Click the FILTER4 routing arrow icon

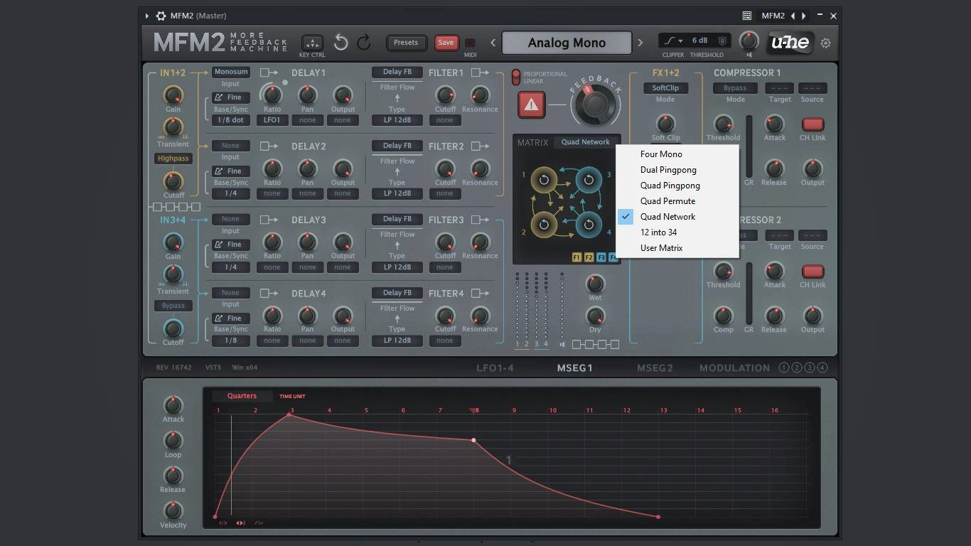click(x=480, y=293)
